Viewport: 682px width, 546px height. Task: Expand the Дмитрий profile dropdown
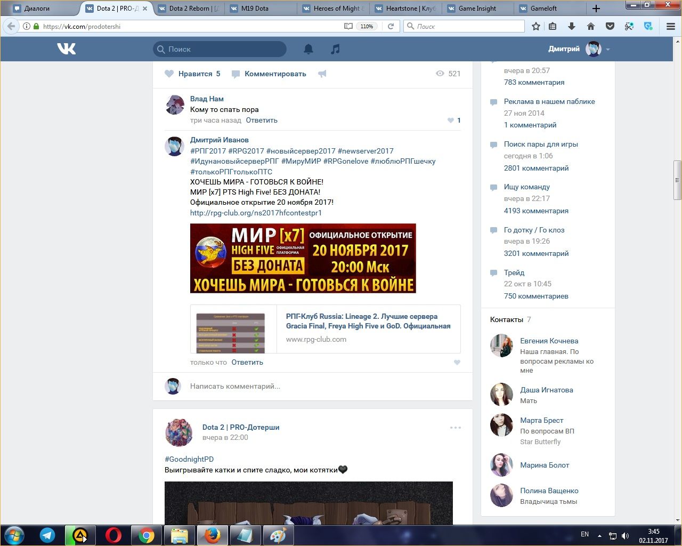(x=608, y=50)
